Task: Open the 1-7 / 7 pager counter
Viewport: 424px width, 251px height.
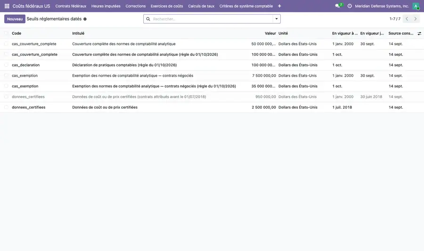Action: coord(395,19)
